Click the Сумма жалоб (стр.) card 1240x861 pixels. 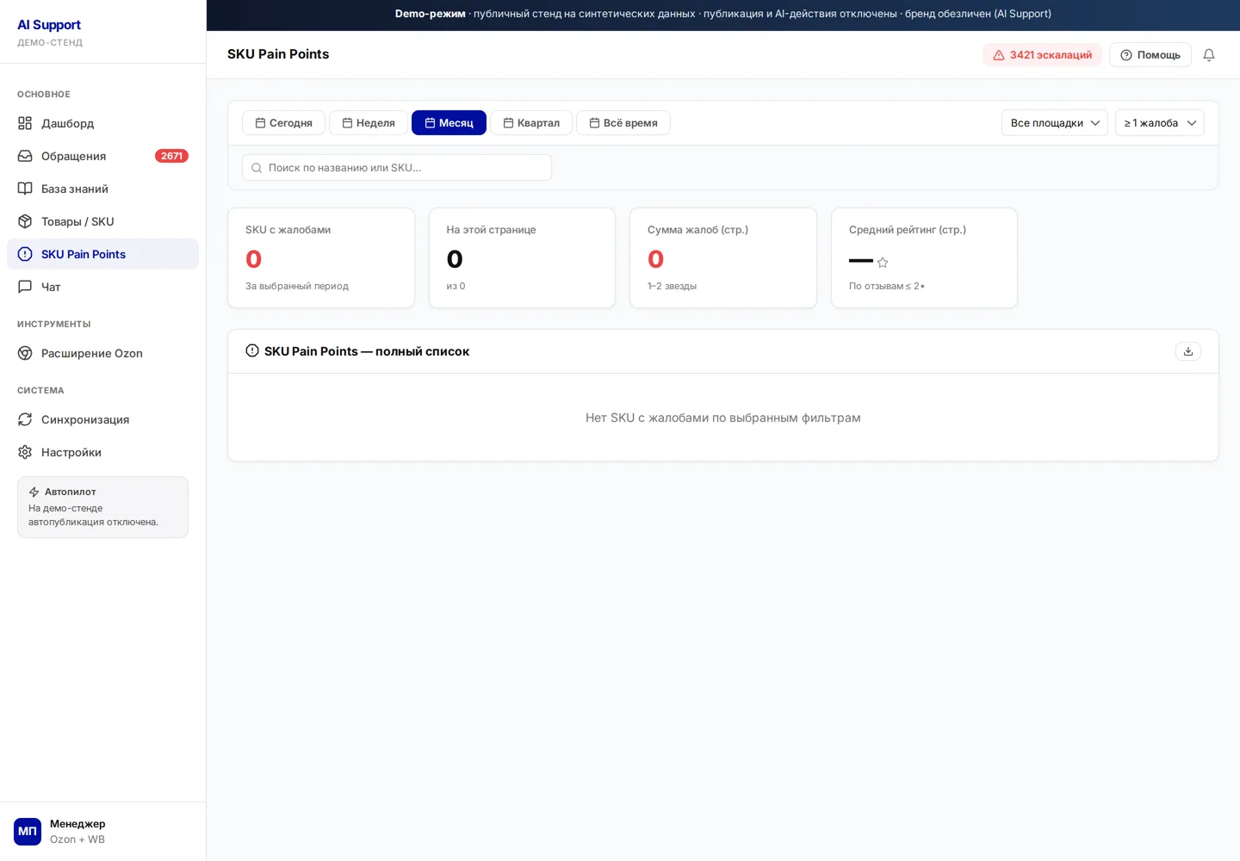[723, 257]
